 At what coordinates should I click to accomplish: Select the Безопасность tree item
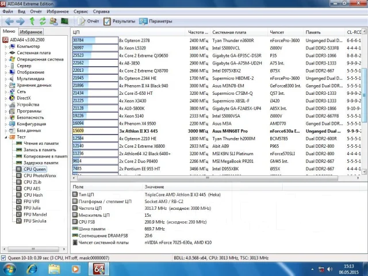click(x=30, y=117)
